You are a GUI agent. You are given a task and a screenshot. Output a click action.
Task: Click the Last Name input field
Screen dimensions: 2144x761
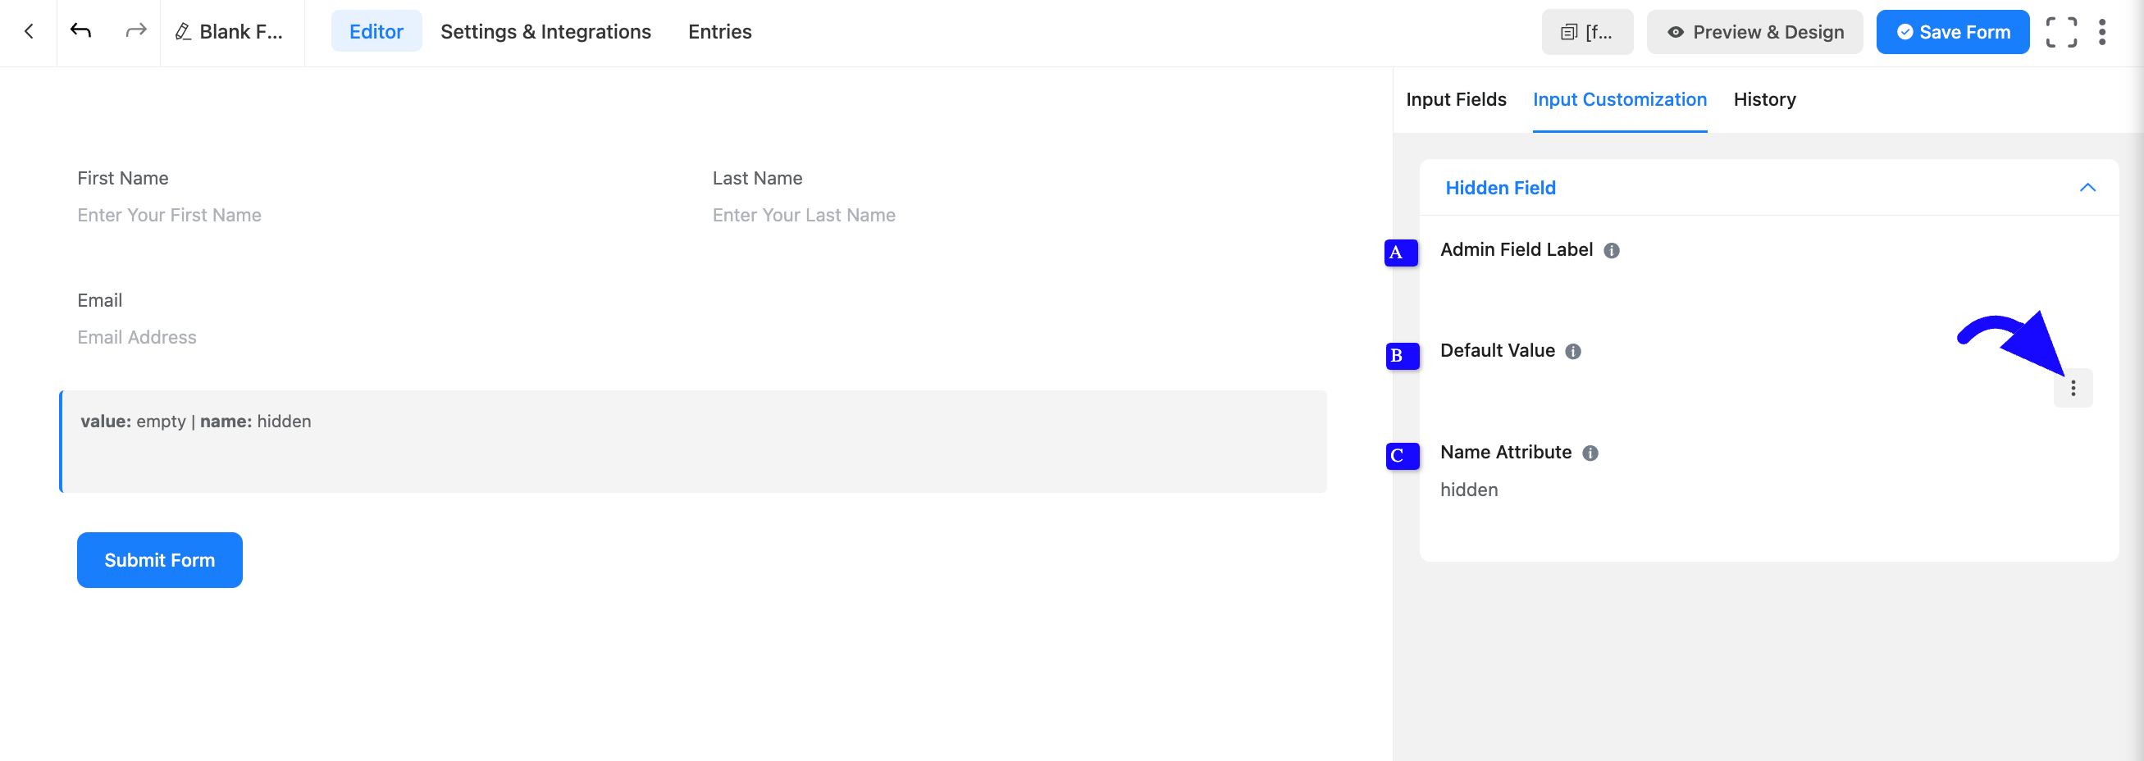(1011, 216)
